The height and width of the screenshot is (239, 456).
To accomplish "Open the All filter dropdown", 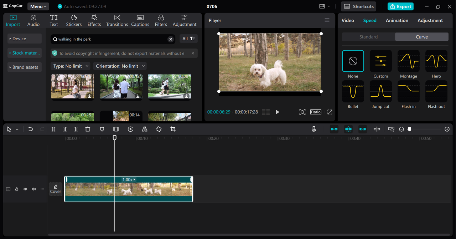I will [x=188, y=39].
